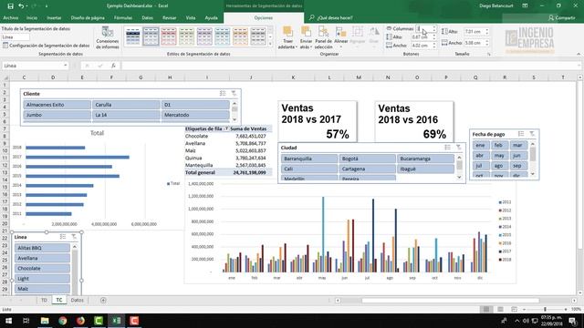Toggle Alitas BBQ in Linea slicer
The width and height of the screenshot is (584, 328).
click(x=42, y=248)
